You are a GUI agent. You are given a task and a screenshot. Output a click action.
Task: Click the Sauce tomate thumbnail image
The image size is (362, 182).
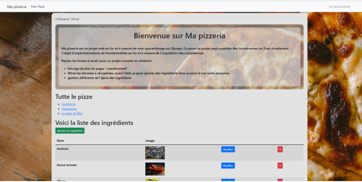point(155,169)
